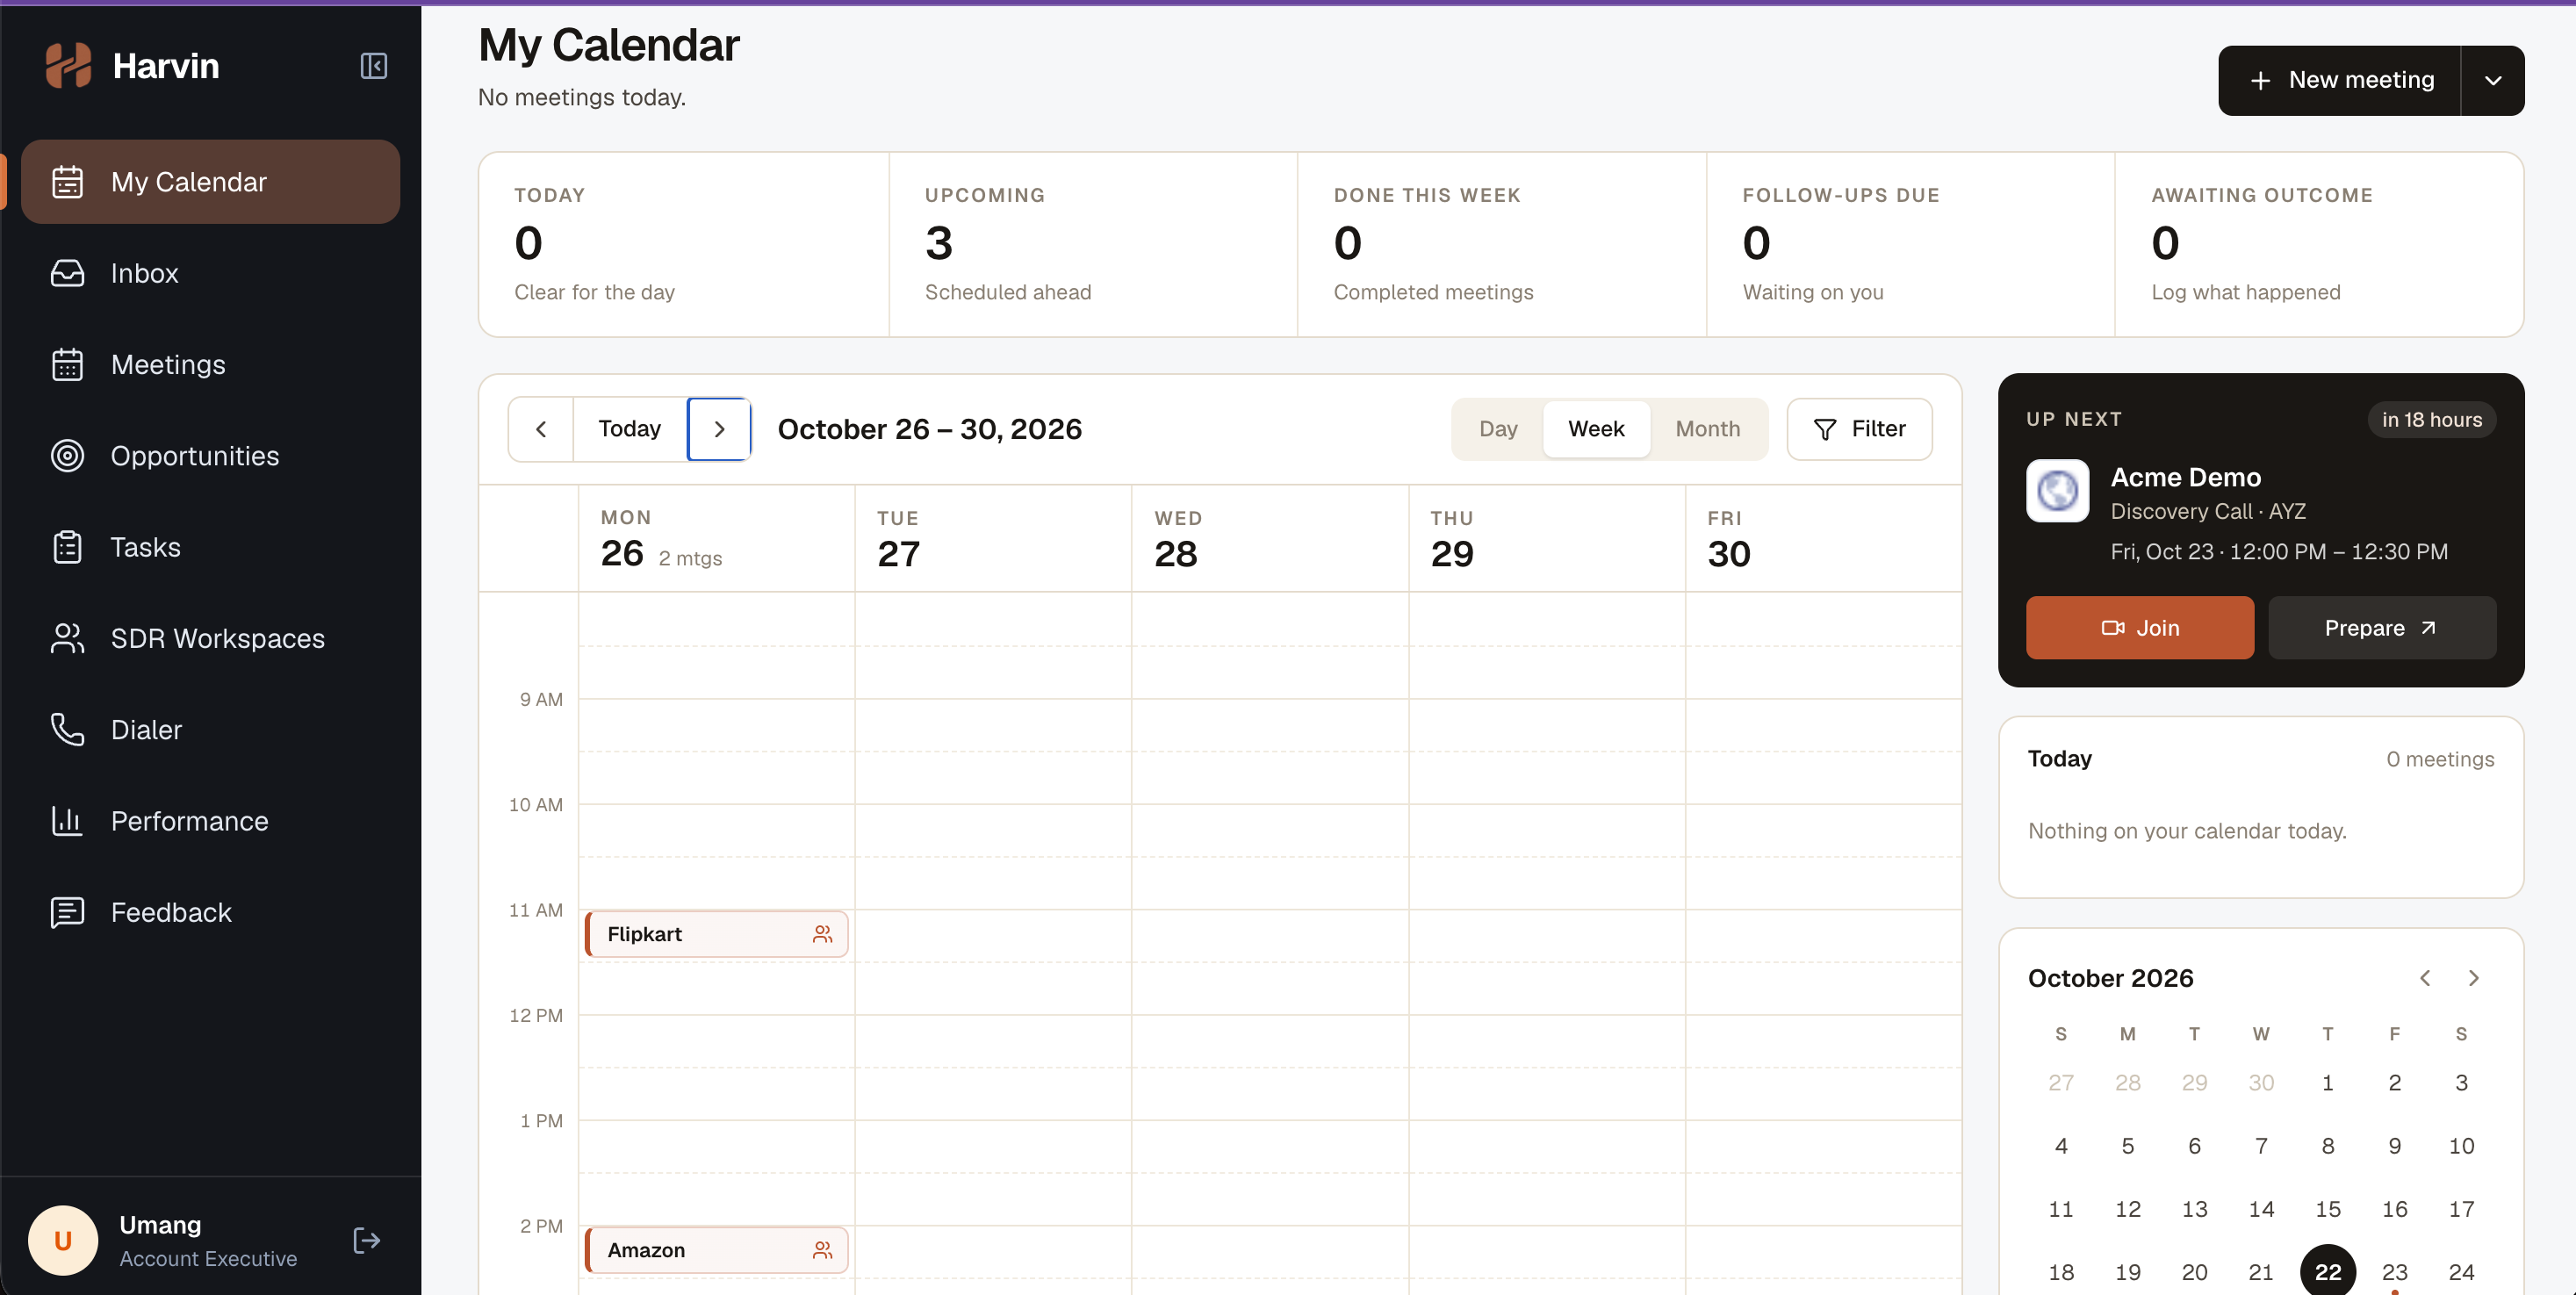Go to Meetings page
This screenshot has width=2576, height=1295.
pyautogui.click(x=210, y=364)
